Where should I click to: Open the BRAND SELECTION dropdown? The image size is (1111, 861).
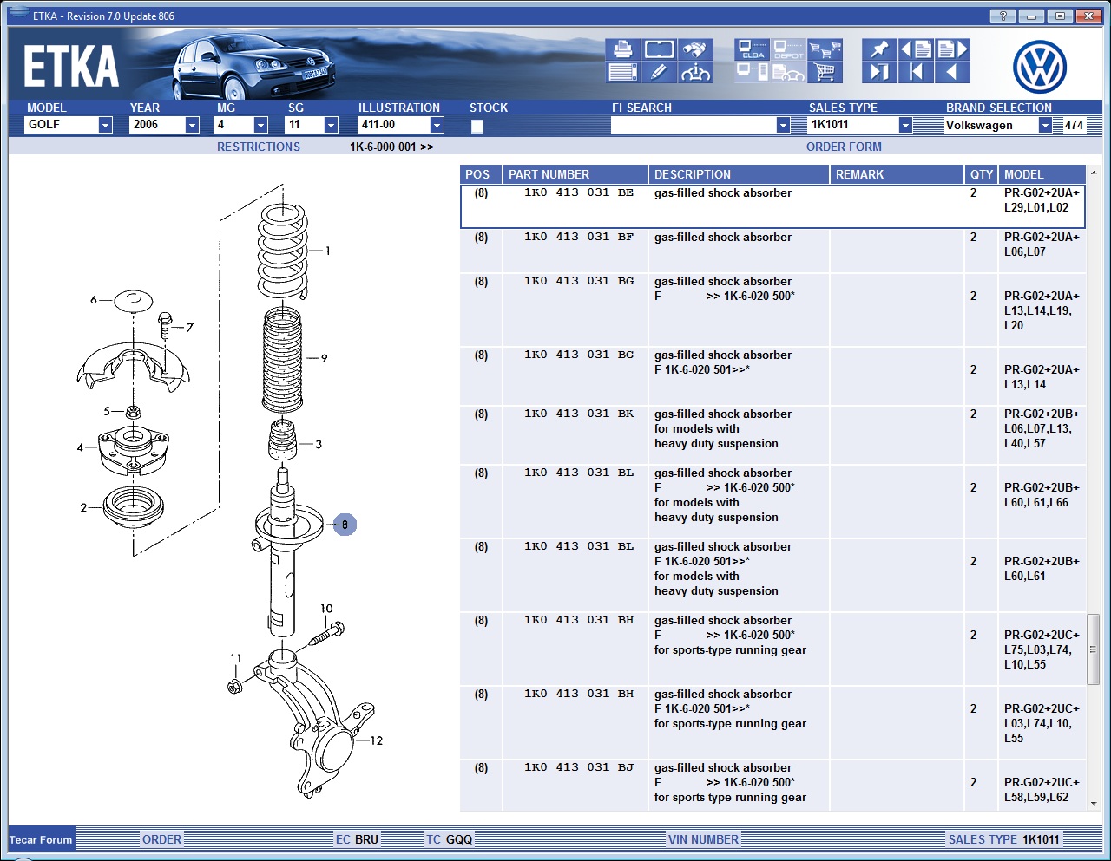tap(1045, 125)
